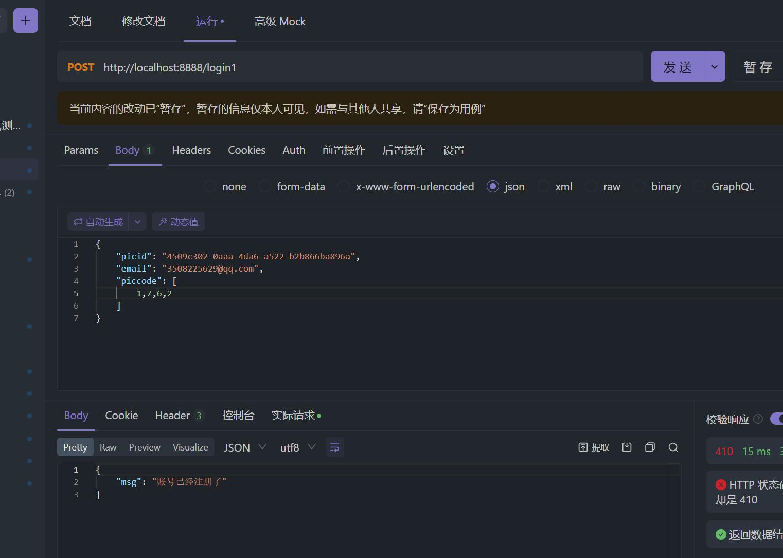
Task: Select the 运行 tab
Action: click(209, 21)
